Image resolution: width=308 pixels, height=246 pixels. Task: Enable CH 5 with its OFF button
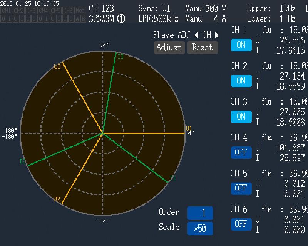241,188
